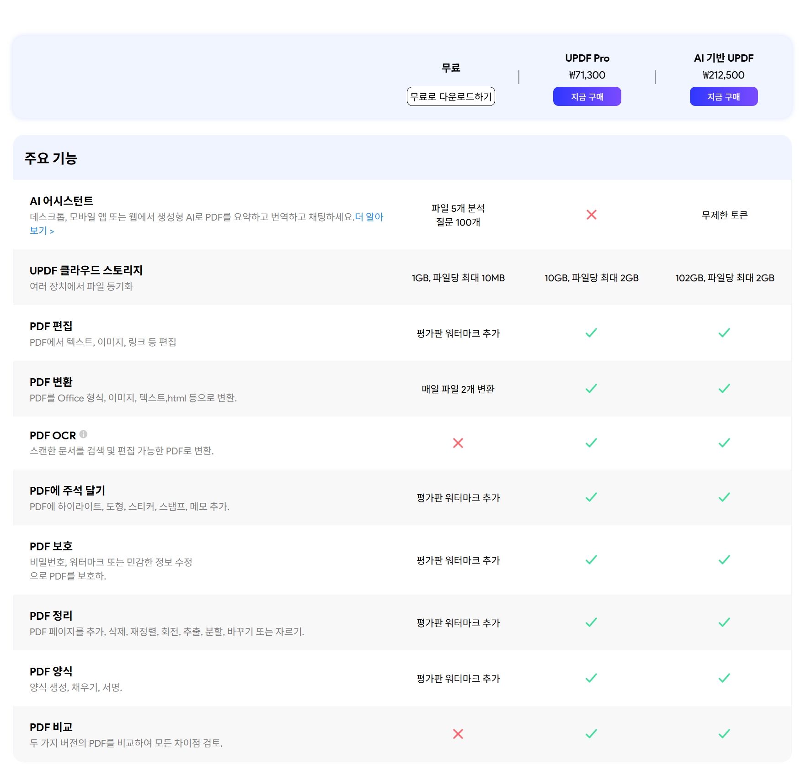
Task: Click PDF 비교 checkmark in UPDF Pro column
Action: 592,734
